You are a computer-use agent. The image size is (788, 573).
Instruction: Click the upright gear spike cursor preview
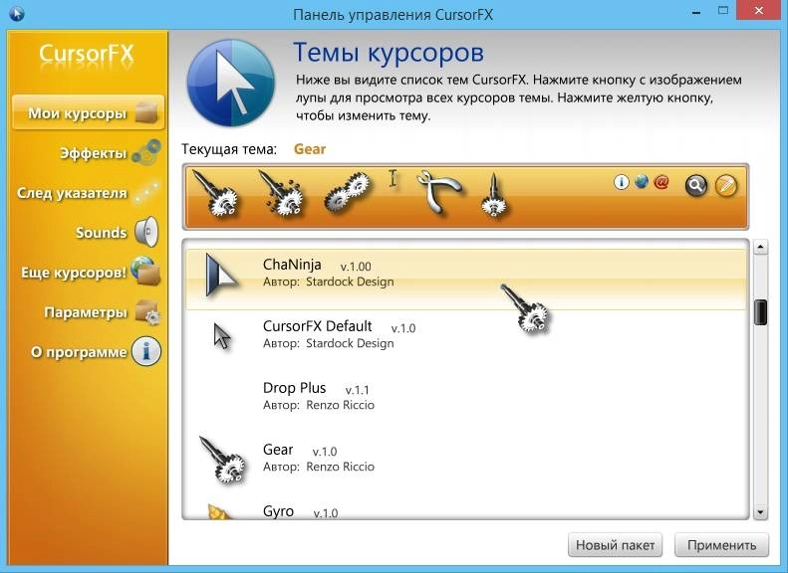click(x=494, y=196)
